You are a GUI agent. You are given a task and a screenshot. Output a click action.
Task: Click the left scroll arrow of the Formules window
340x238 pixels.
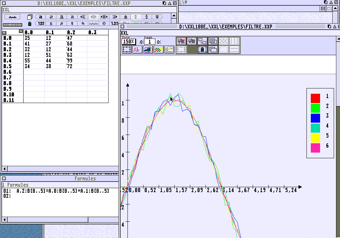click(5, 219)
